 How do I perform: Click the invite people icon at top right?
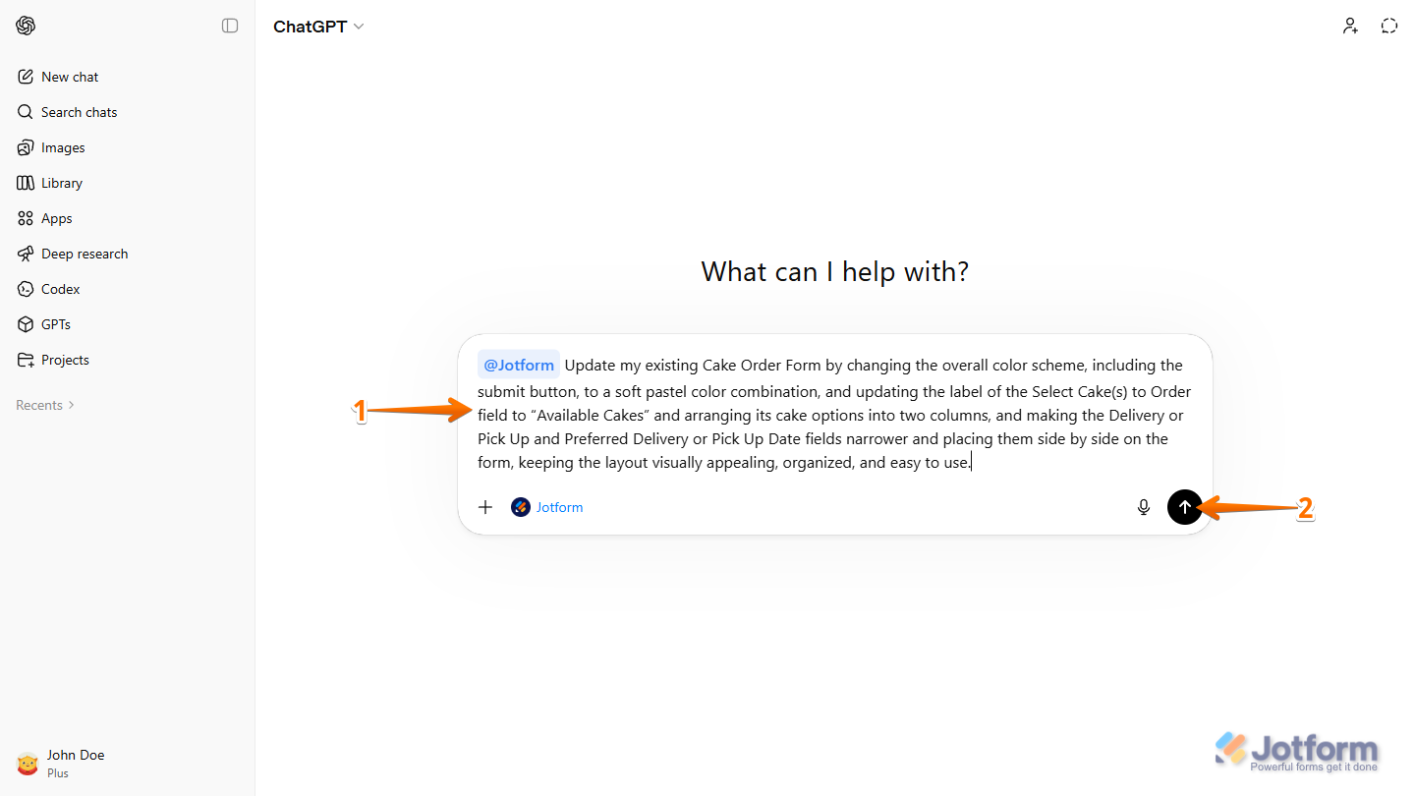pyautogui.click(x=1351, y=26)
